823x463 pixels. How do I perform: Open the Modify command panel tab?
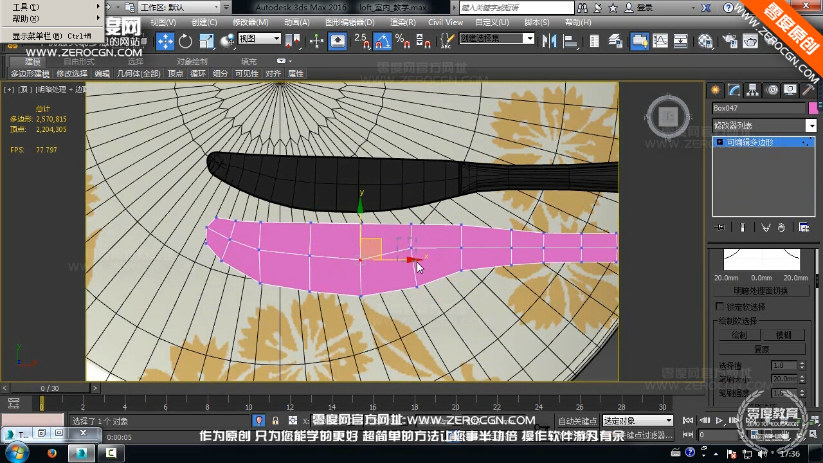pyautogui.click(x=734, y=90)
